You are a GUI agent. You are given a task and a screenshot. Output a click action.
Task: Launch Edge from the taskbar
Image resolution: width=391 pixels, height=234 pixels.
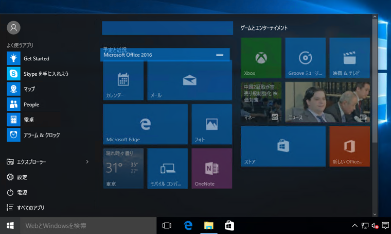[188, 226]
